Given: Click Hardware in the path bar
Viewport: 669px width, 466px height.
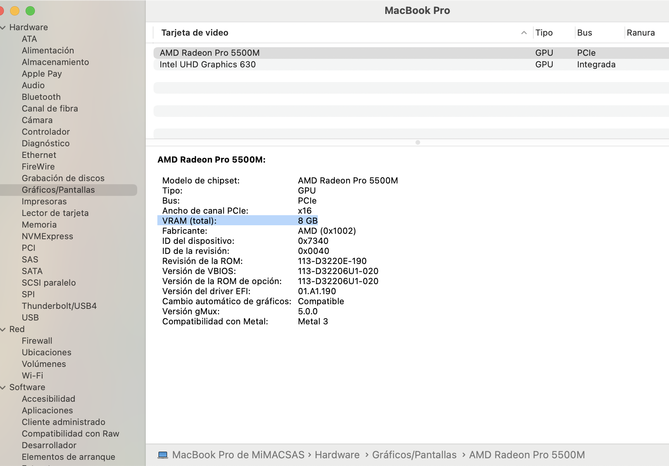Looking at the screenshot, I should click(x=337, y=455).
